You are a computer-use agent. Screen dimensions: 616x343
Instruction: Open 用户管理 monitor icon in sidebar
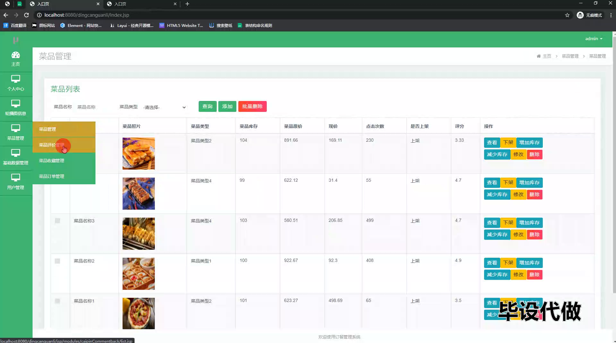(x=15, y=178)
